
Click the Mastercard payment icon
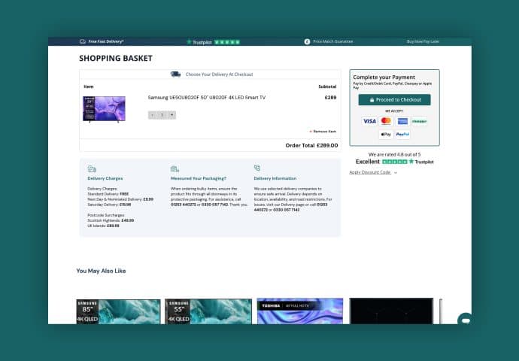coord(386,121)
